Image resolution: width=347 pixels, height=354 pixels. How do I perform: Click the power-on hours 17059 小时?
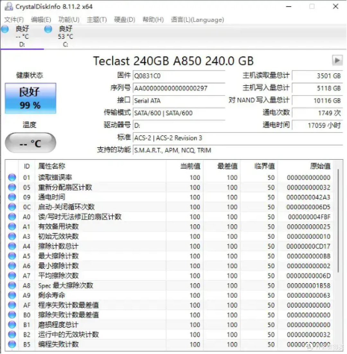(x=317, y=125)
